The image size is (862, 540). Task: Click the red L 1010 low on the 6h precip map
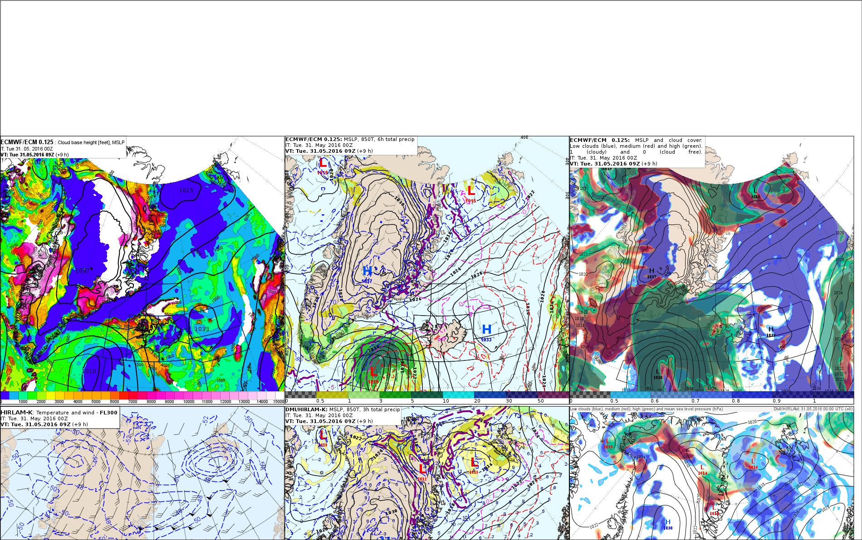click(373, 375)
